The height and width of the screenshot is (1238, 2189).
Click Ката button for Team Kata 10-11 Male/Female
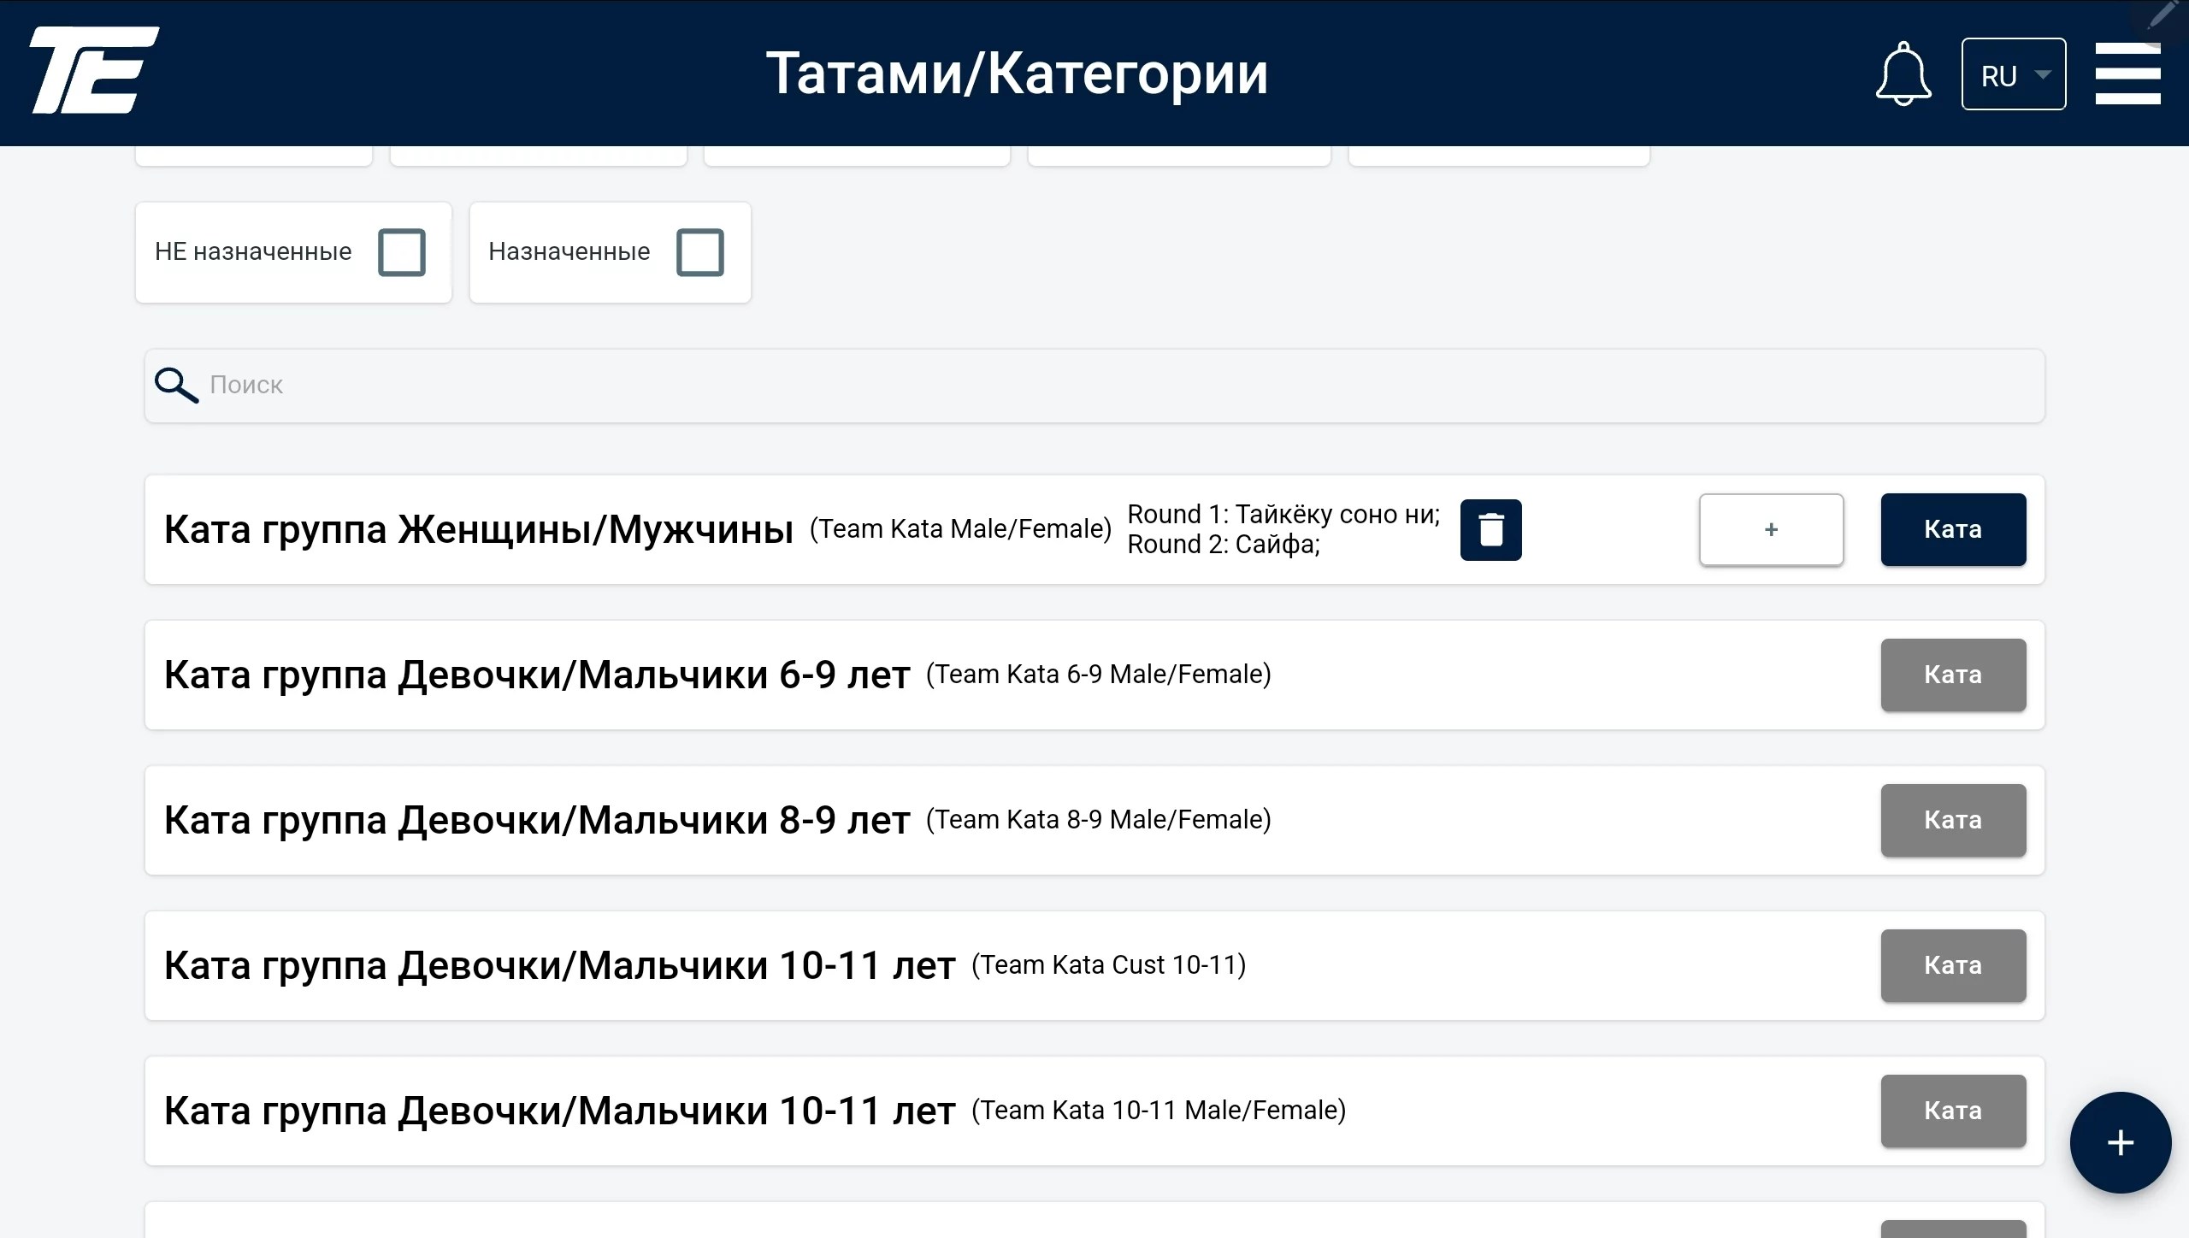coord(1953,1111)
